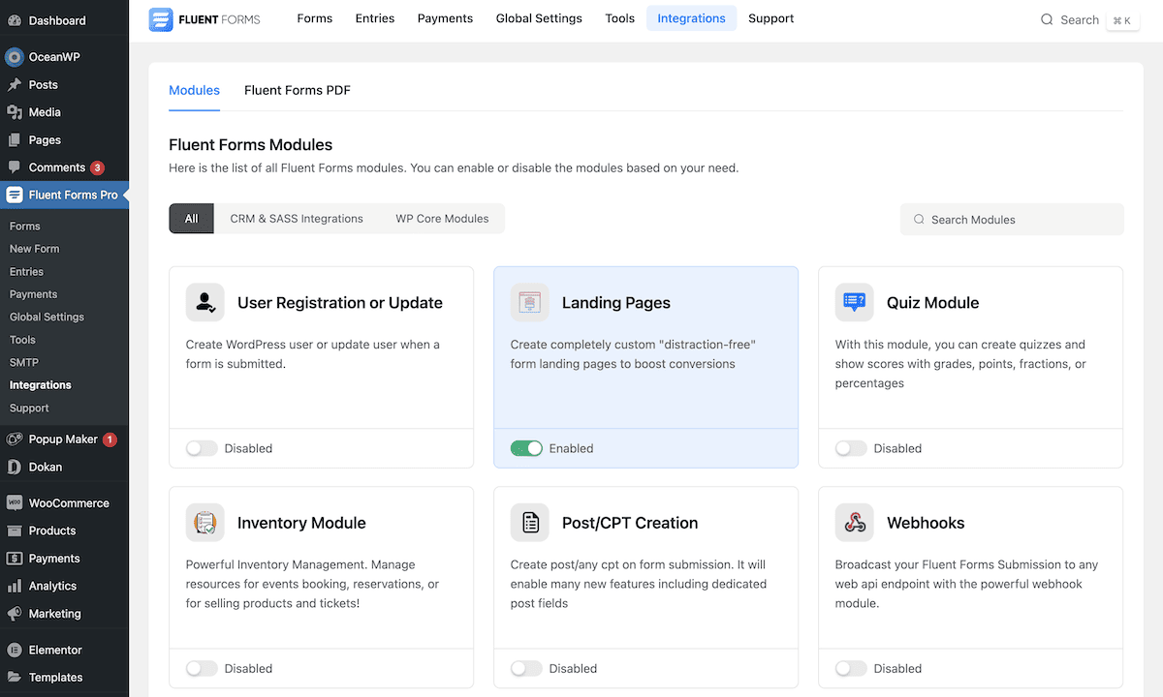Click the Inventory Module clipboard icon
The height and width of the screenshot is (697, 1163).
coord(205,523)
